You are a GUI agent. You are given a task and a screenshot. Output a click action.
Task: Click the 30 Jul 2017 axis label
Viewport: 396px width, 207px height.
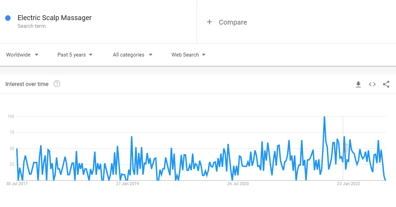[17, 184]
